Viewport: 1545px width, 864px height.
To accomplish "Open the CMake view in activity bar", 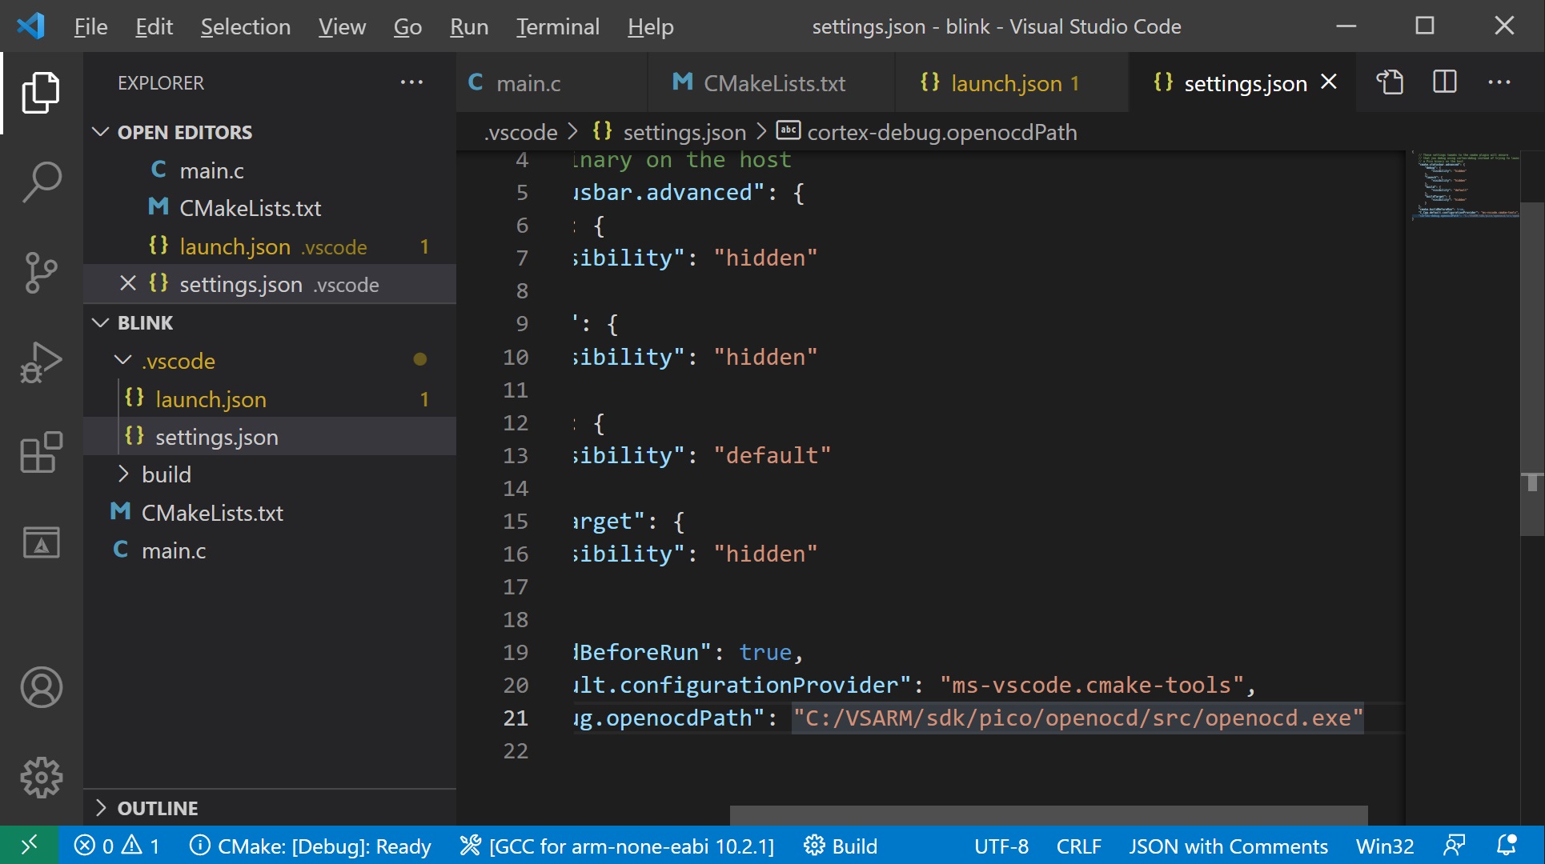I will (41, 542).
